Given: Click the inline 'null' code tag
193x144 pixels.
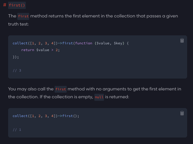Looking at the screenshot, I should pos(99,97).
